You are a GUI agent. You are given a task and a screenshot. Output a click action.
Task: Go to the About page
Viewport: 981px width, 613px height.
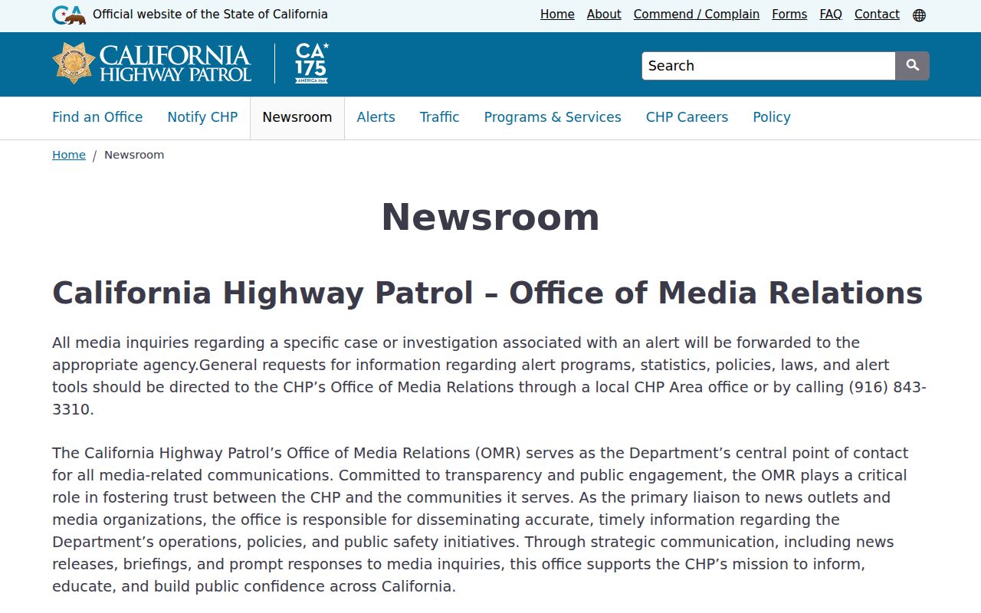(604, 15)
